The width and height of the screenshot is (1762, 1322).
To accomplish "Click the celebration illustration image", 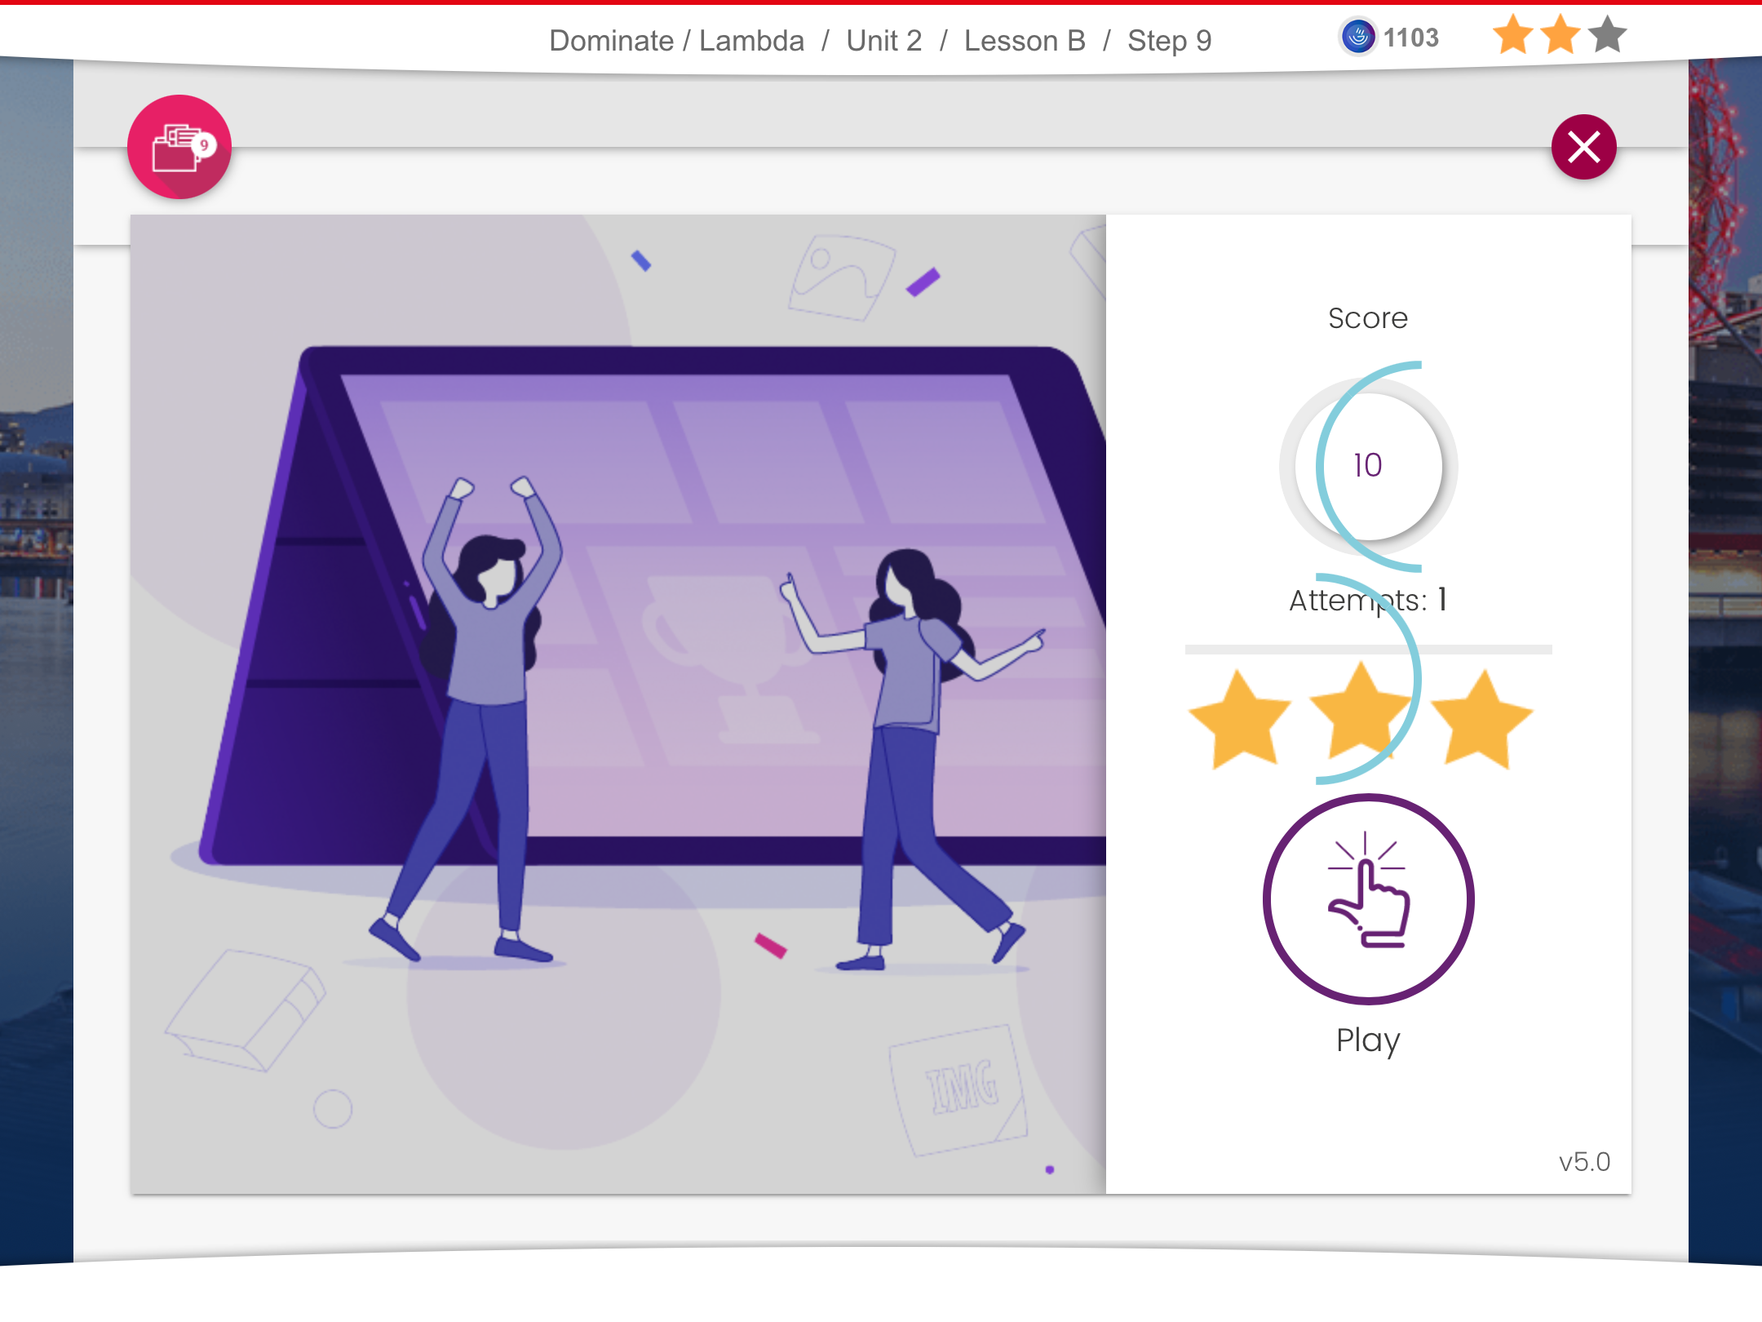I will click(x=618, y=703).
